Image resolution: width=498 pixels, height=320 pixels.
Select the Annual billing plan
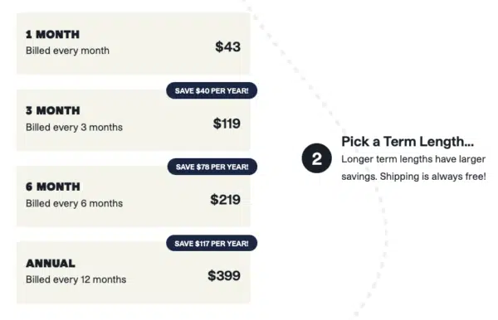[x=134, y=273]
